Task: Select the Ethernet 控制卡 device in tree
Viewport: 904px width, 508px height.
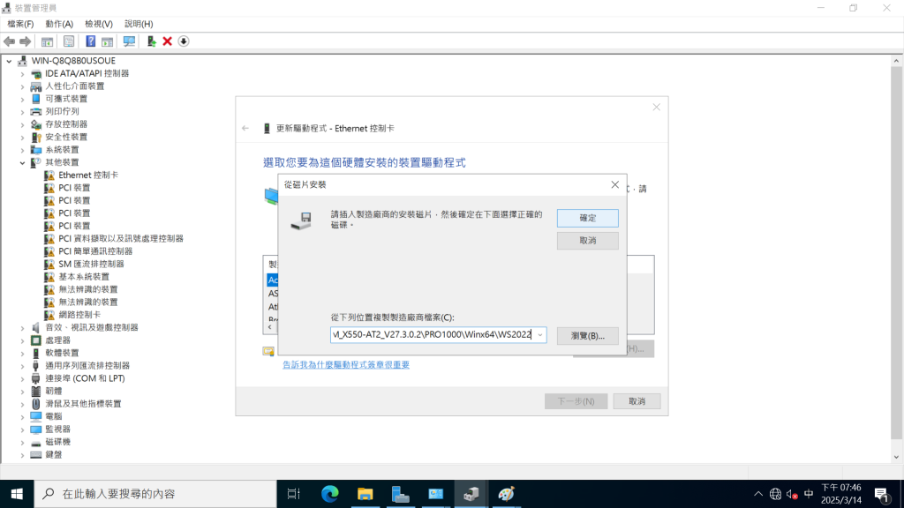Action: tap(87, 175)
